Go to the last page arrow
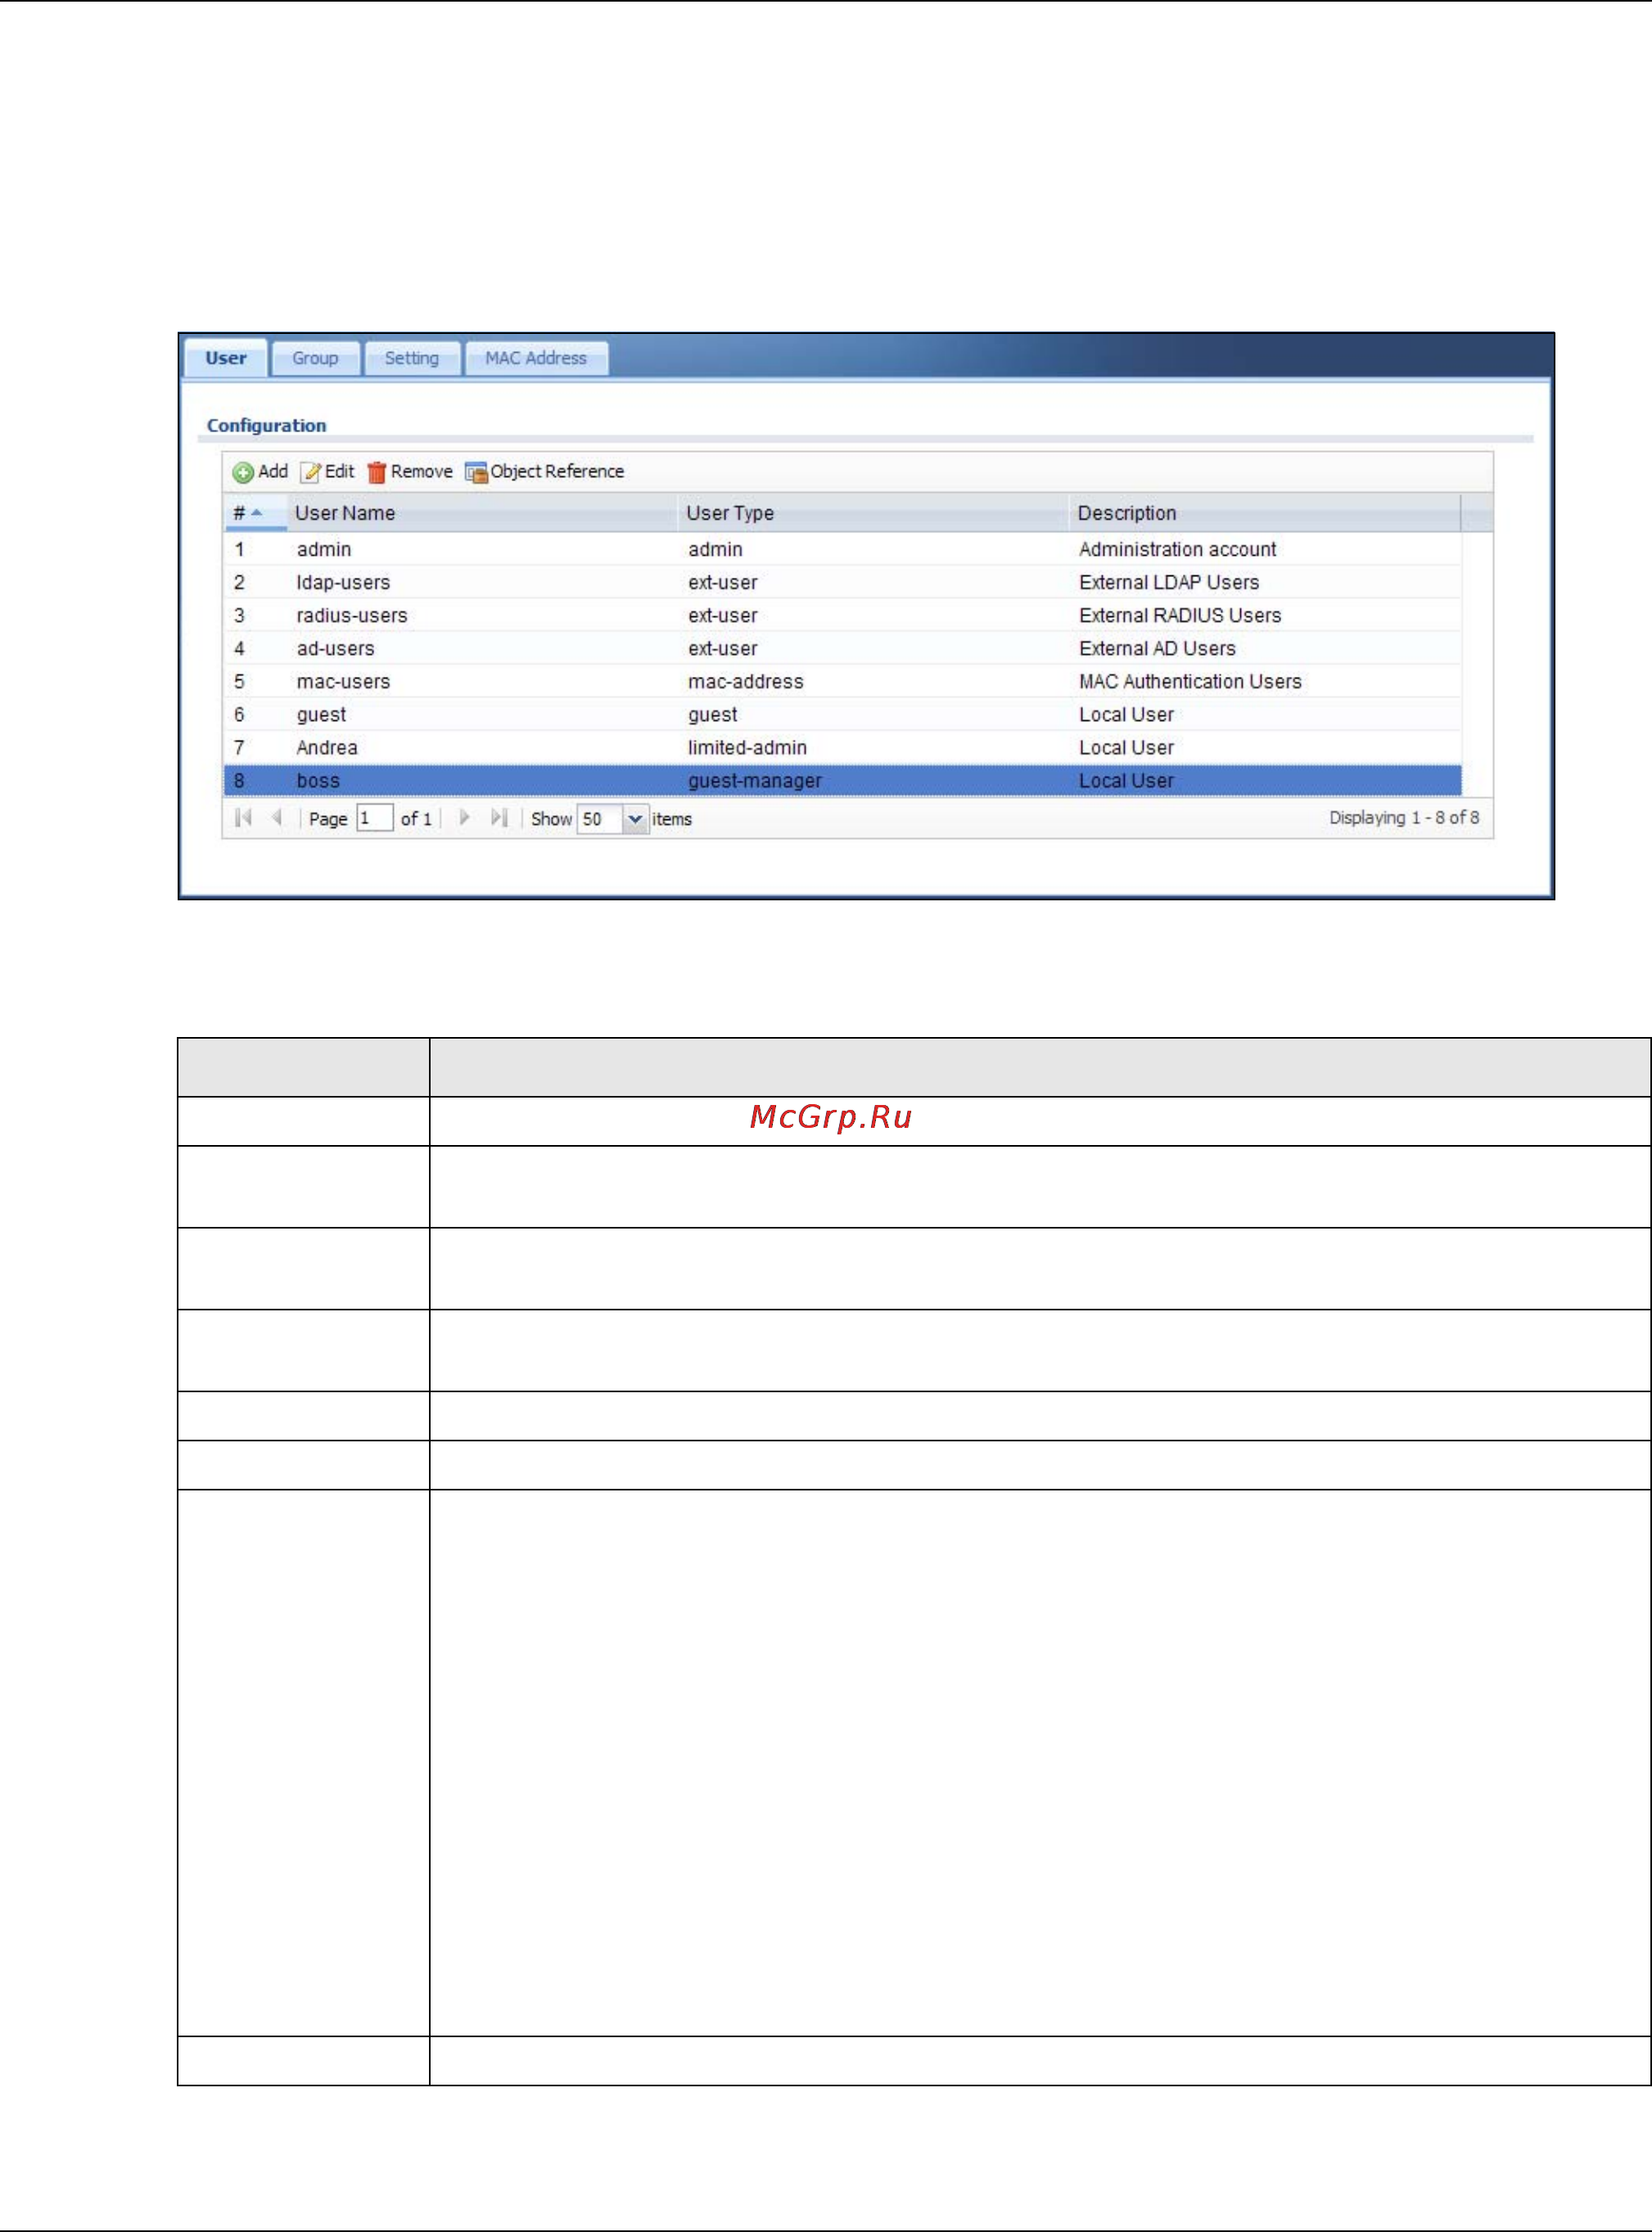Screen dimensions: 1652x2232 (x=499, y=818)
